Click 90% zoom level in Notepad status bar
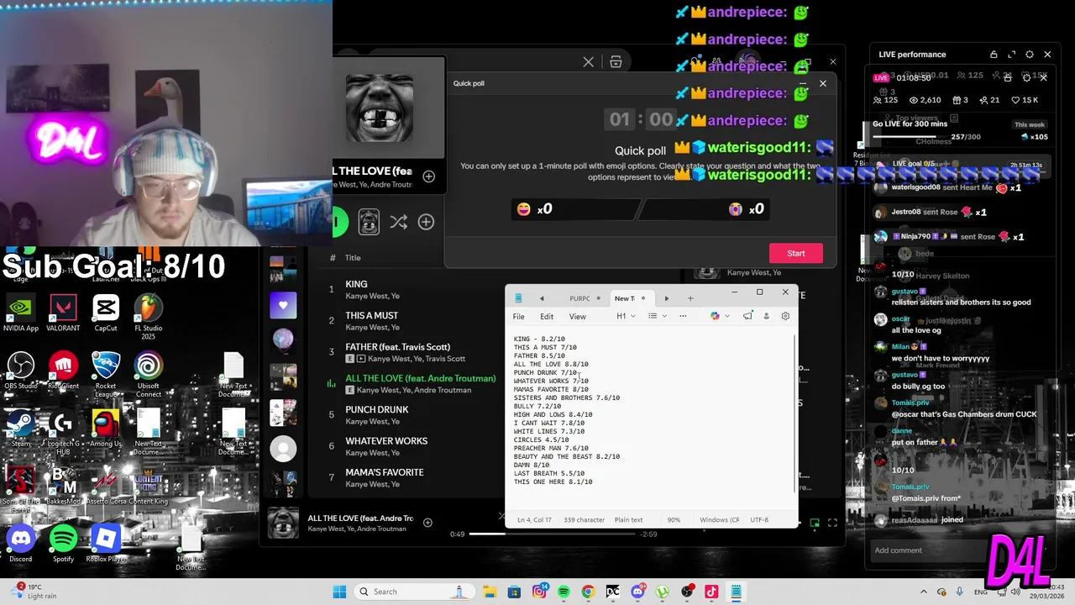 [x=674, y=520]
